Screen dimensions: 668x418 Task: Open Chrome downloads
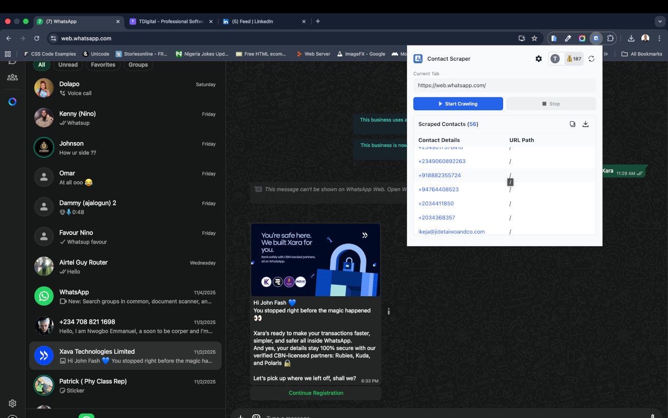[631, 38]
